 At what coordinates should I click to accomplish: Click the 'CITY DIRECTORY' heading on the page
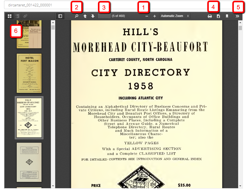pyautogui.click(x=141, y=73)
